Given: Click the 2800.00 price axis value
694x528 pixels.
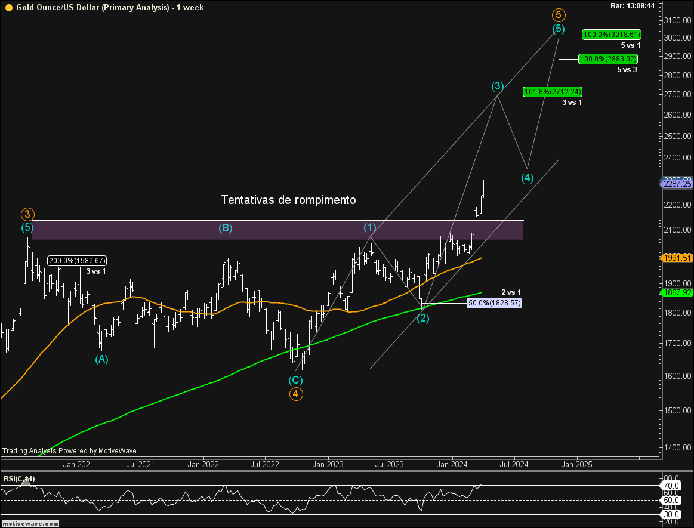Looking at the screenshot, I should pos(678,75).
